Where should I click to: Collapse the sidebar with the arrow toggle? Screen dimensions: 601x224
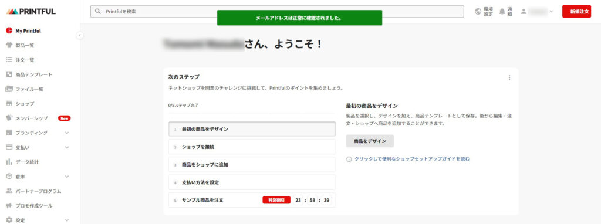tap(80, 35)
